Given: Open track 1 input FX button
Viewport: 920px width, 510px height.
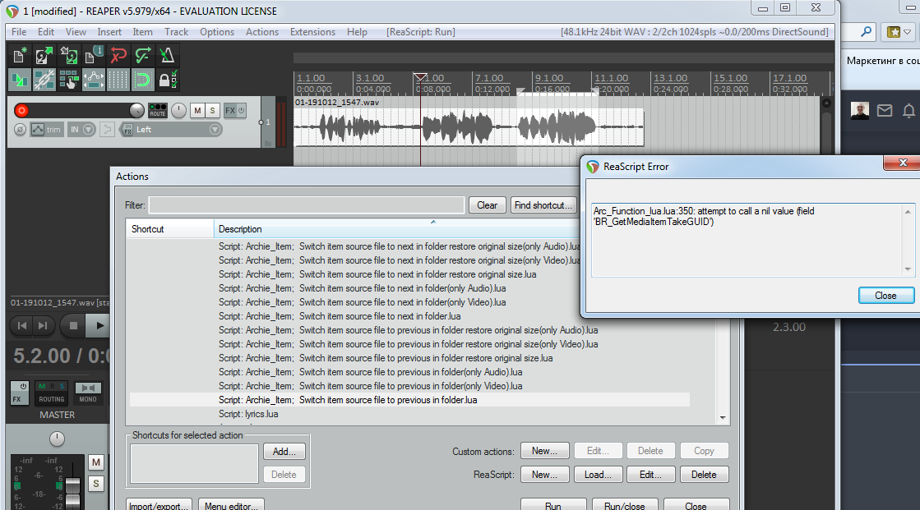Looking at the screenshot, I should 127,130.
